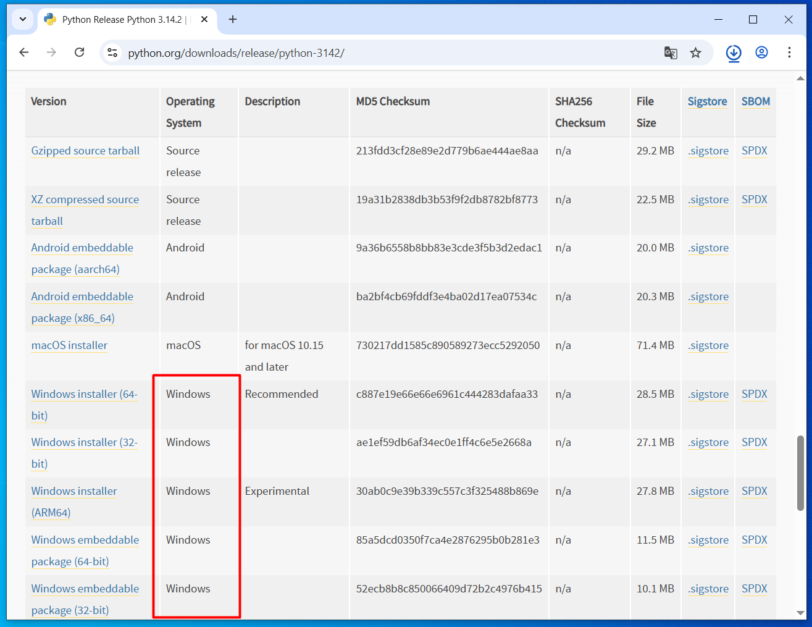
Task: Open Windows embeddable package (64-bit) link
Action: pos(85,550)
